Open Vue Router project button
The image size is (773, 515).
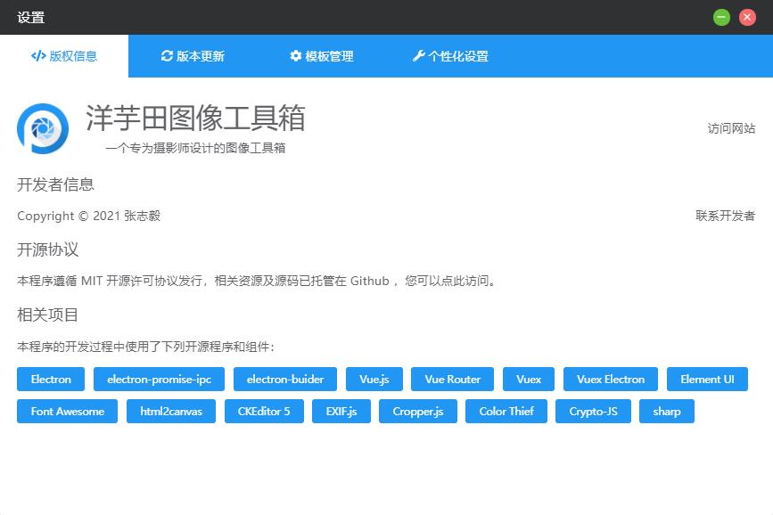[453, 379]
